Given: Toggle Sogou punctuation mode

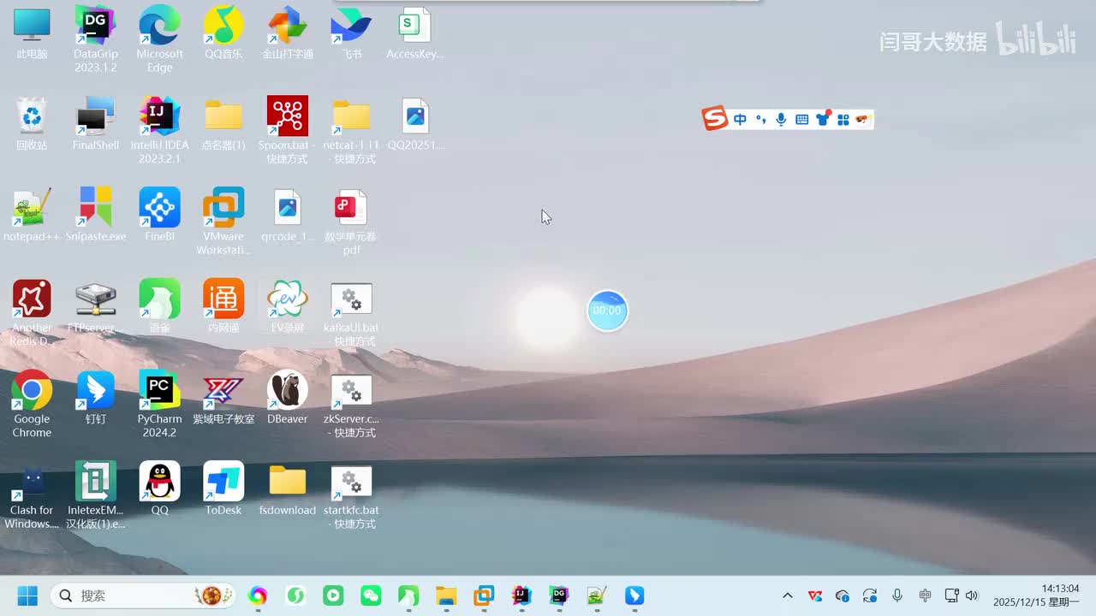Looking at the screenshot, I should [760, 120].
